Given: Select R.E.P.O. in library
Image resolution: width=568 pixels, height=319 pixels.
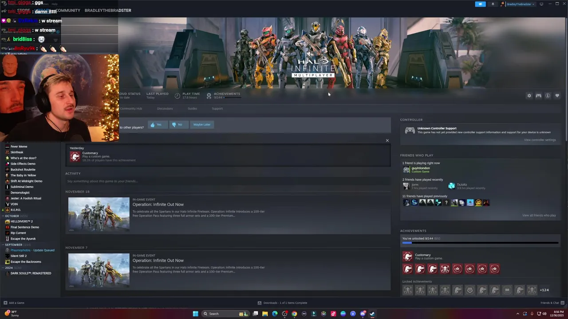Looking at the screenshot, I should coord(16,210).
